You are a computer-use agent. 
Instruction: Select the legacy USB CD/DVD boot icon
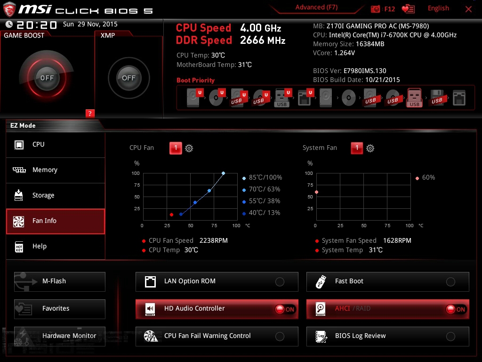(x=393, y=98)
